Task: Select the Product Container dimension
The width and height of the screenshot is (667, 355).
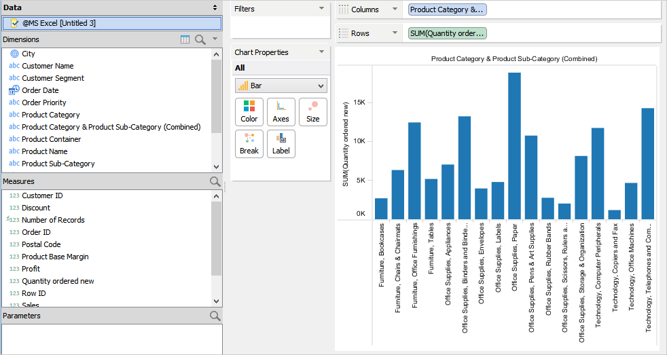Action: (52, 139)
